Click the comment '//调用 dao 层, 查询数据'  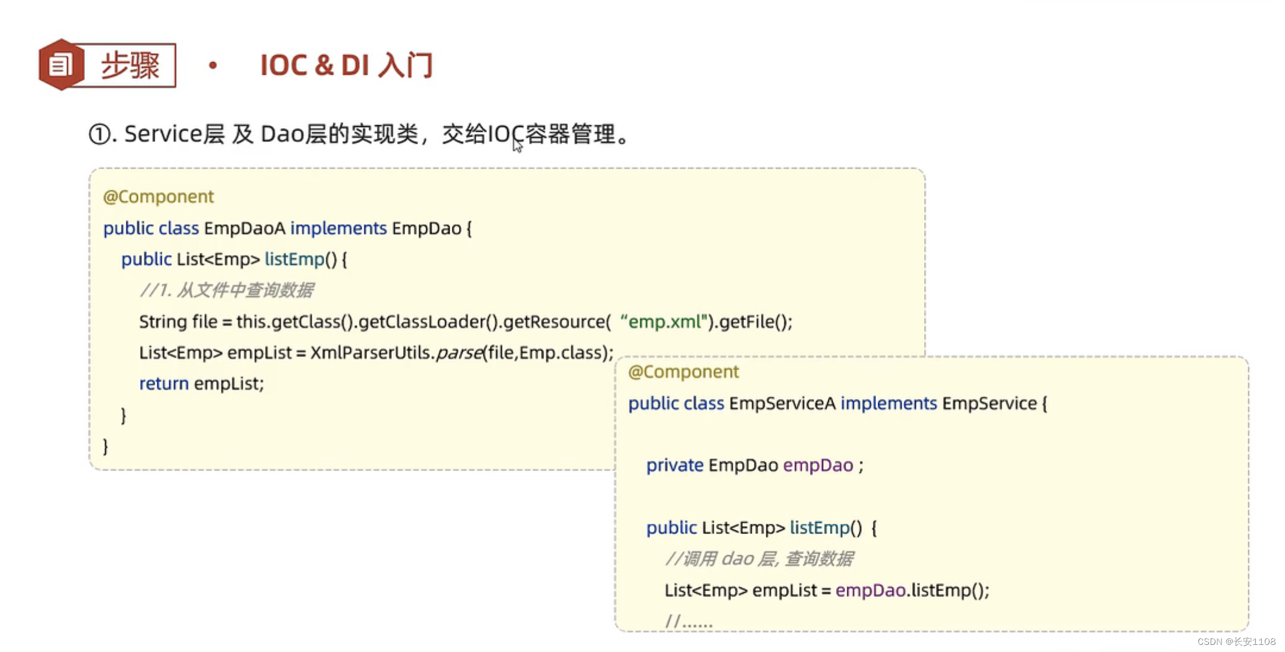coord(759,559)
